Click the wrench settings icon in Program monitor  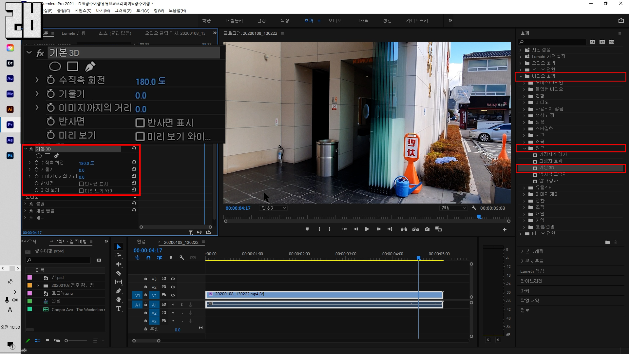tap(474, 208)
